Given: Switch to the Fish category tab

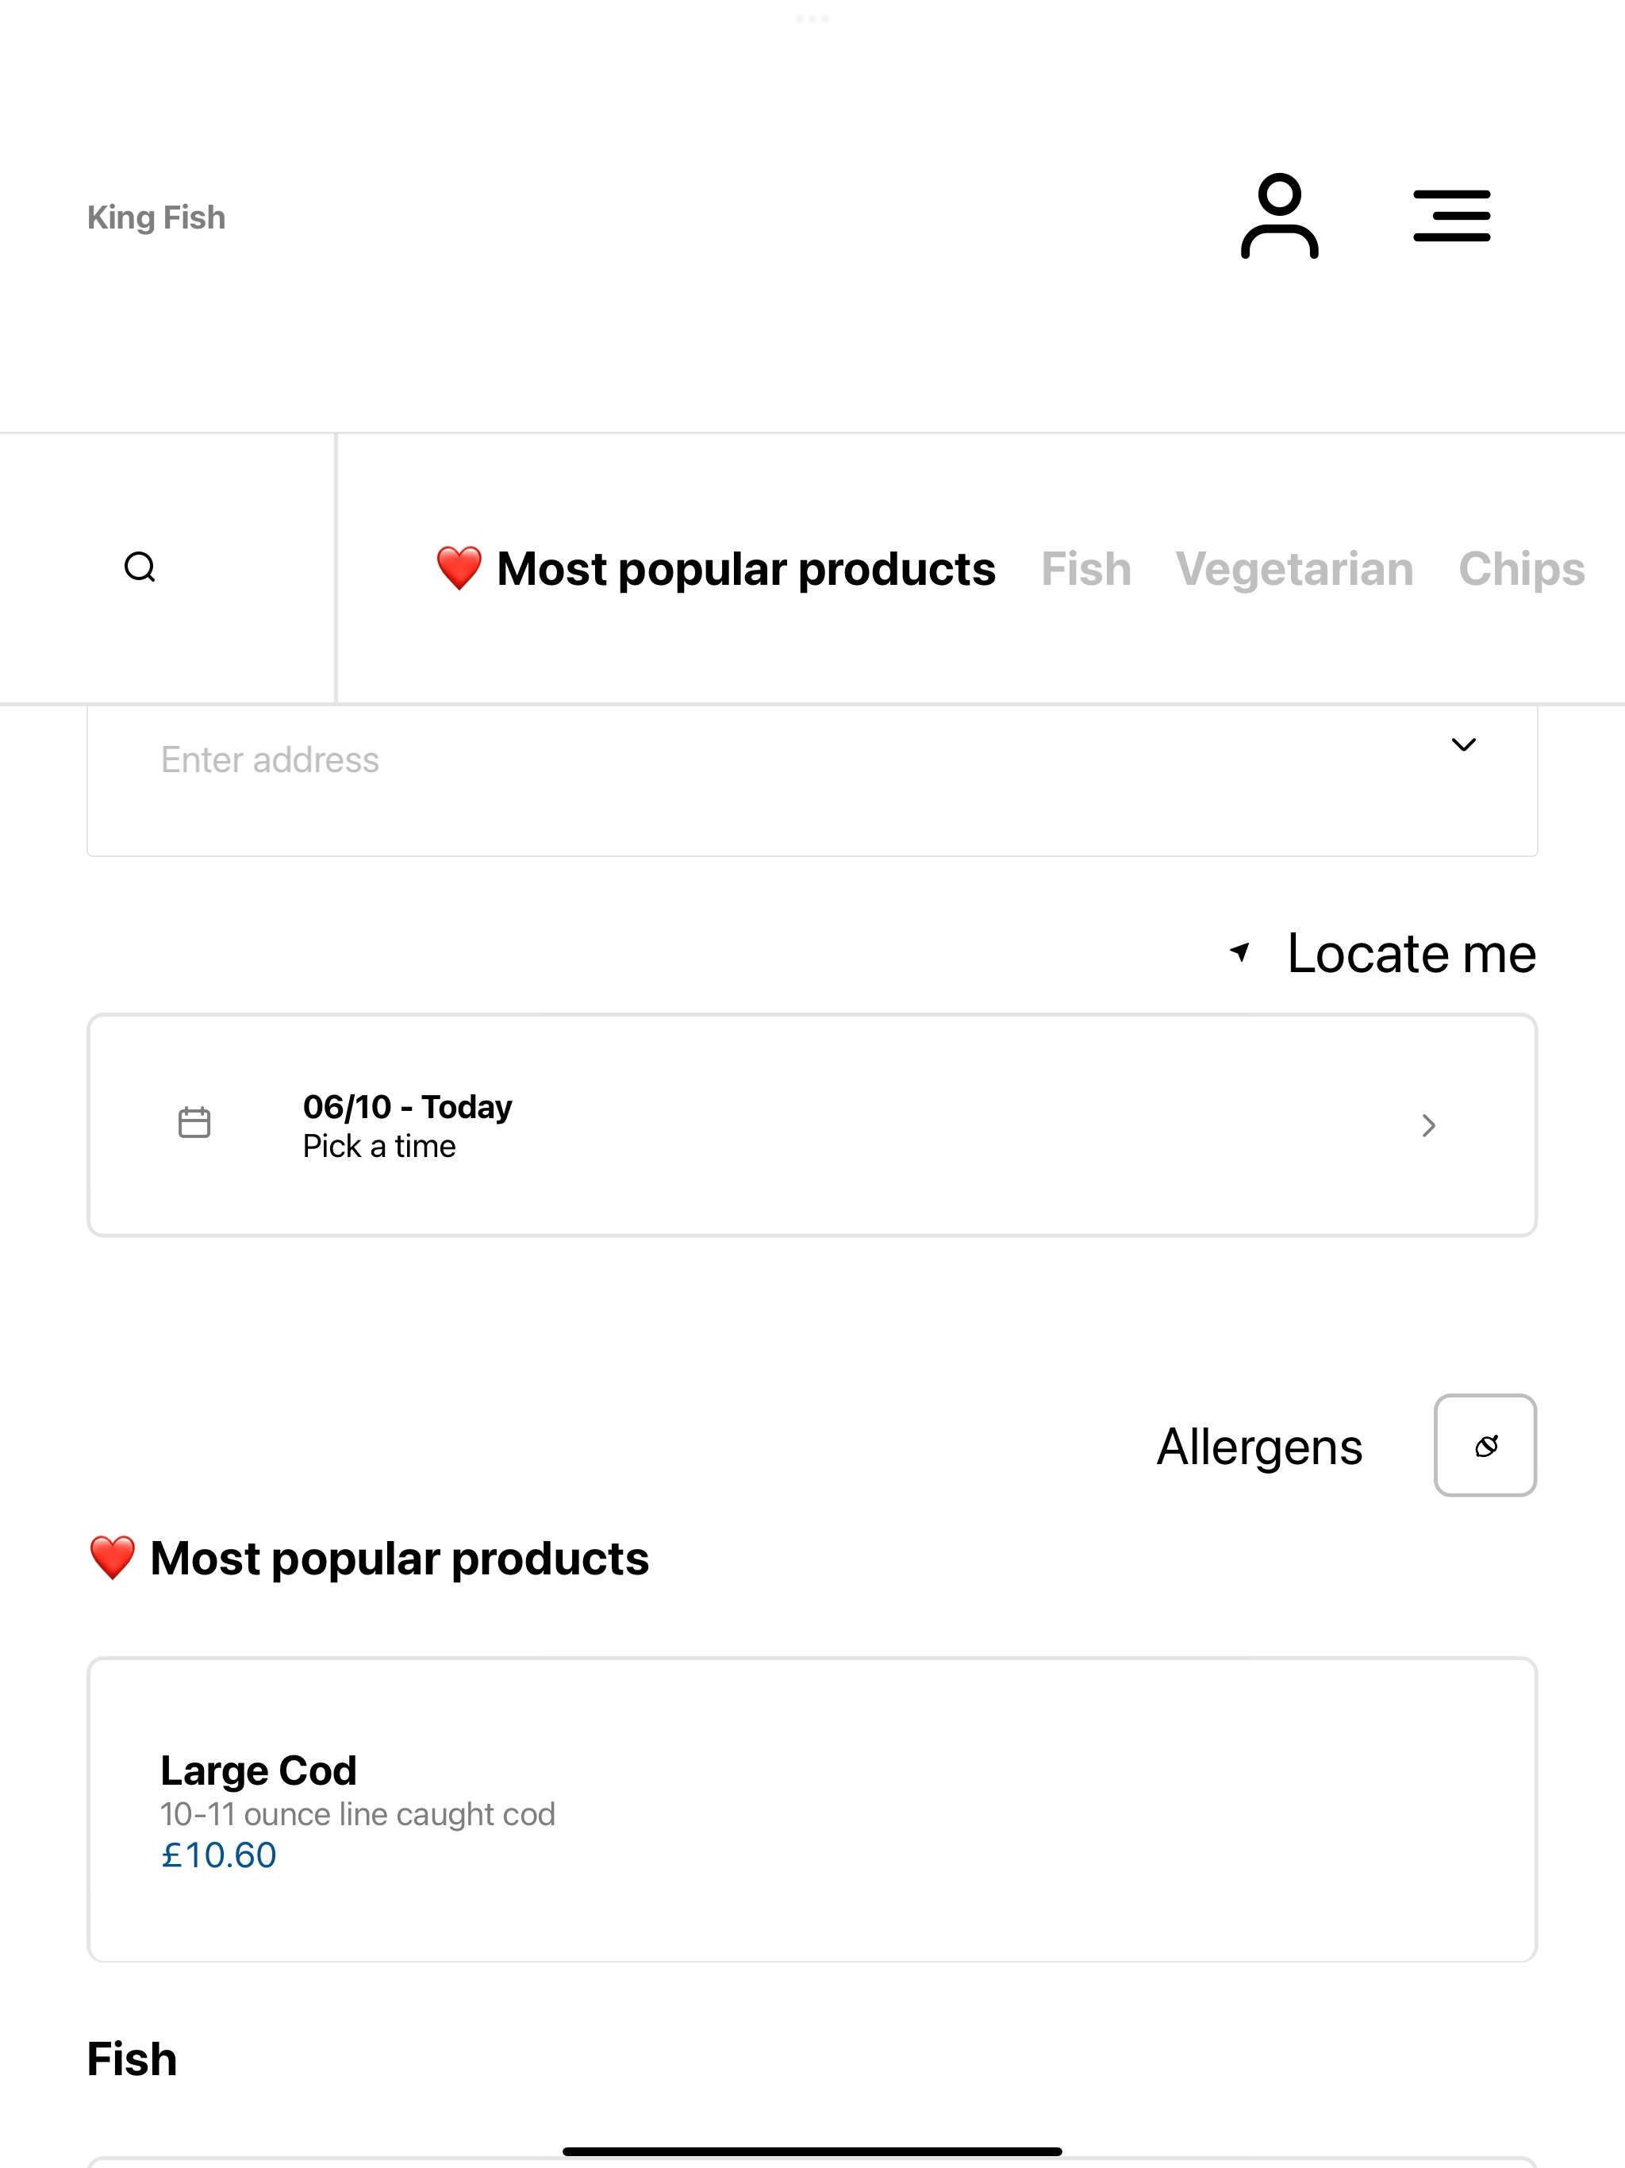Looking at the screenshot, I should pos(1086,570).
